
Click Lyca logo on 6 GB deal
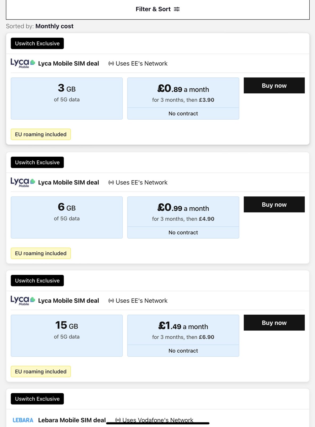(23, 182)
